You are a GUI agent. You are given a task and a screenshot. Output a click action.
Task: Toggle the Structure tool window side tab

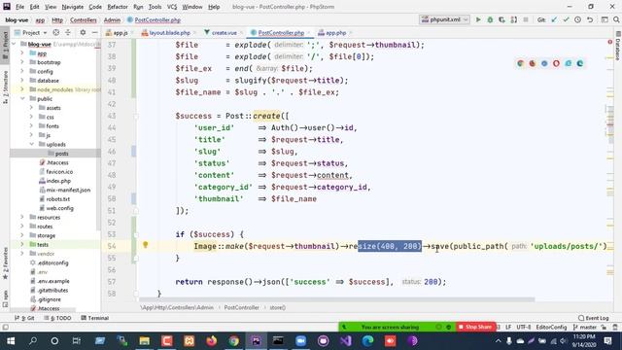tap(5, 87)
